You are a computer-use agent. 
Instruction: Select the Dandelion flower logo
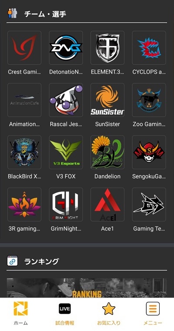[107, 152]
